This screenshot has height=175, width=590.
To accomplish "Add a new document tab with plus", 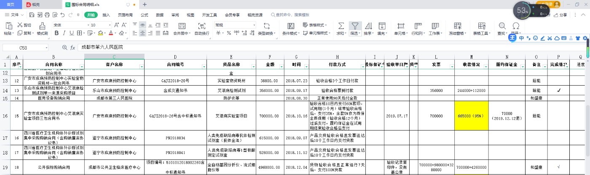I will (145, 4).
